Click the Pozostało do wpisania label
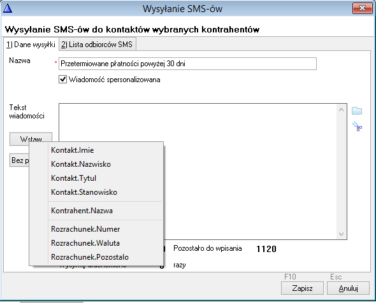376x303 pixels. coord(207,248)
